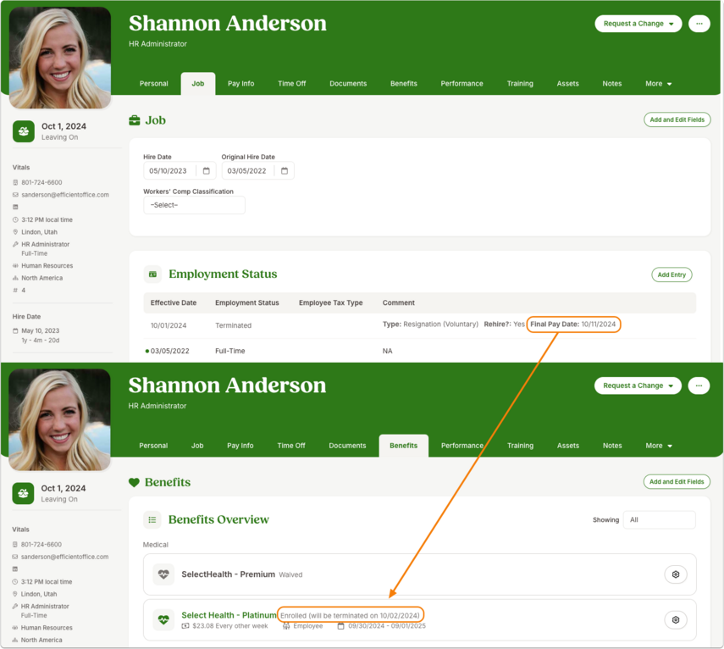Click Lindon, Utah location in top sidebar
The height and width of the screenshot is (649, 724).
[x=39, y=232]
